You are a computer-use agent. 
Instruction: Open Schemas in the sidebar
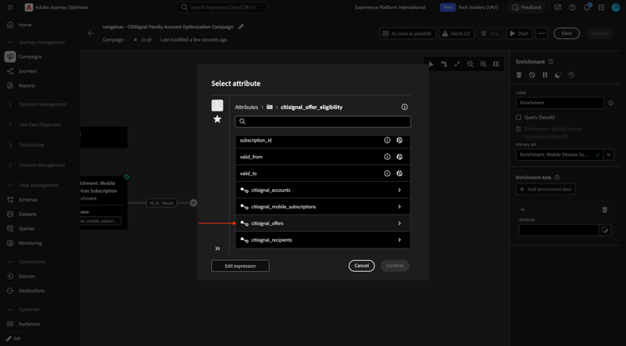point(28,200)
